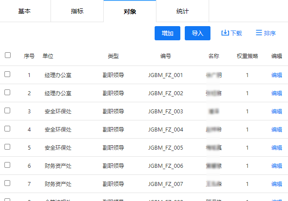288x201 pixels.
Task: Click the 编辑 column header
Action: 276,56
